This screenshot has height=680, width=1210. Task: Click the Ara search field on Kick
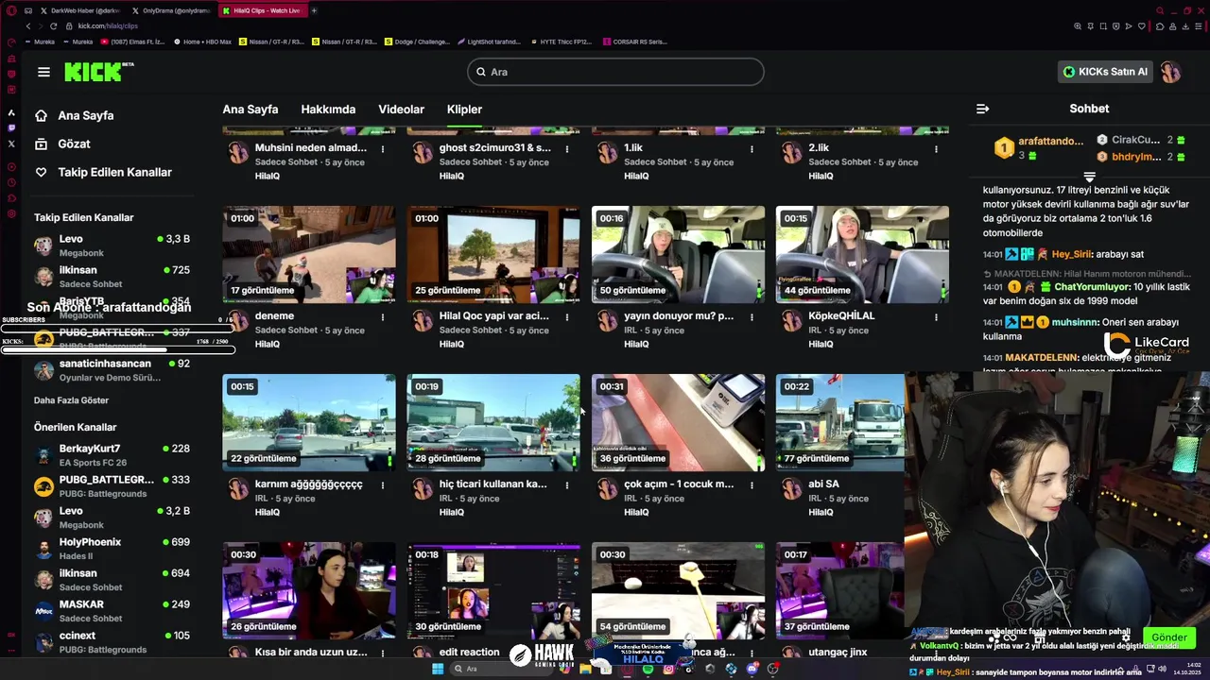[x=615, y=72]
